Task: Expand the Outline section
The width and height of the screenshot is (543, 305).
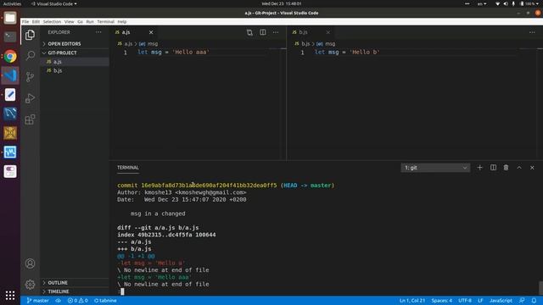Action: tap(75, 283)
